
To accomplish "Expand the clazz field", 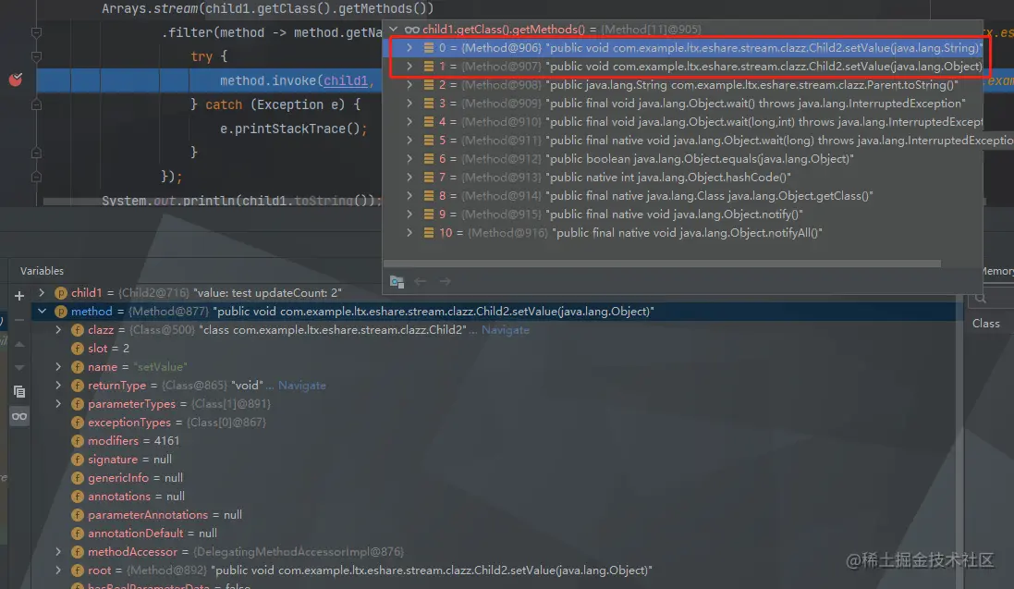I will coord(59,329).
